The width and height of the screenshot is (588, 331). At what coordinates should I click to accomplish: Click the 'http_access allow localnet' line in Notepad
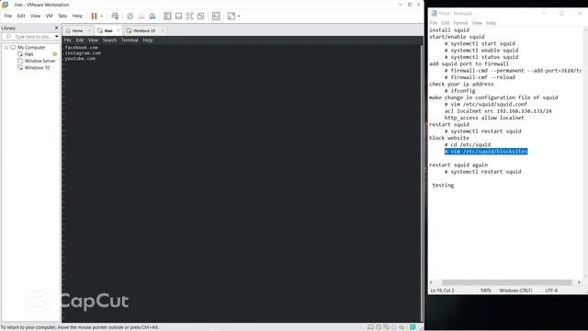(x=484, y=118)
